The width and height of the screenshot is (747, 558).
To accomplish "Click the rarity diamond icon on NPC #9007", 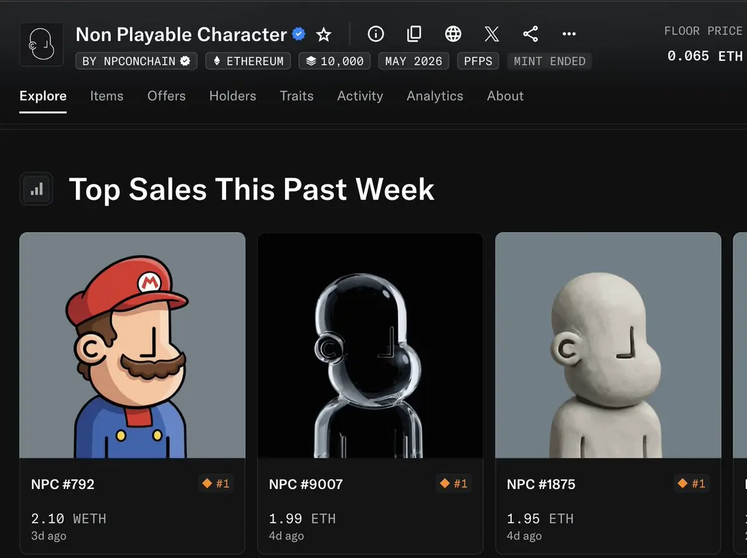I will pos(445,483).
